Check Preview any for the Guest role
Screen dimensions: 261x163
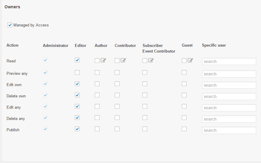pos(184,72)
